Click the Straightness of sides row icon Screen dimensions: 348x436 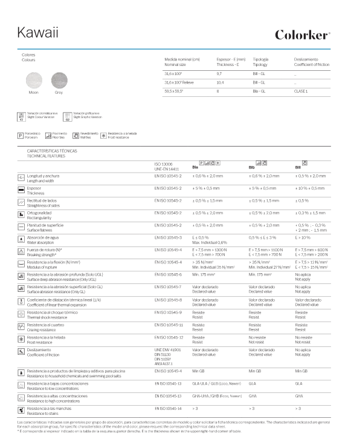[x=21, y=202]
